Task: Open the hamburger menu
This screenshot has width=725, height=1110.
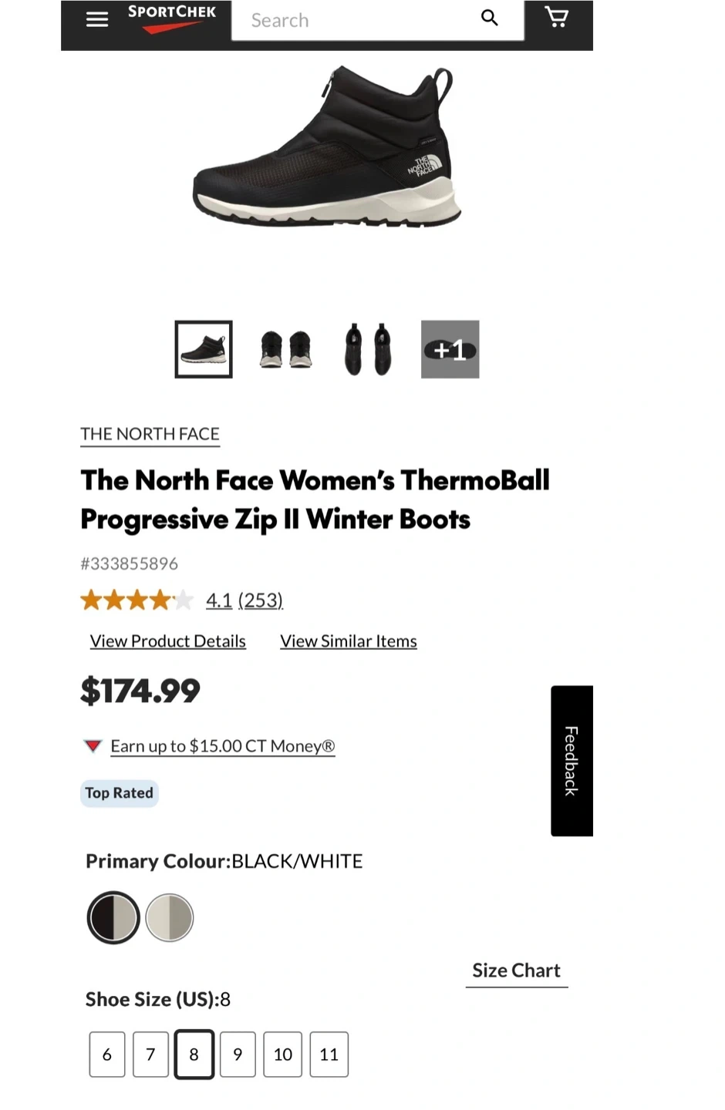Action: 97,19
